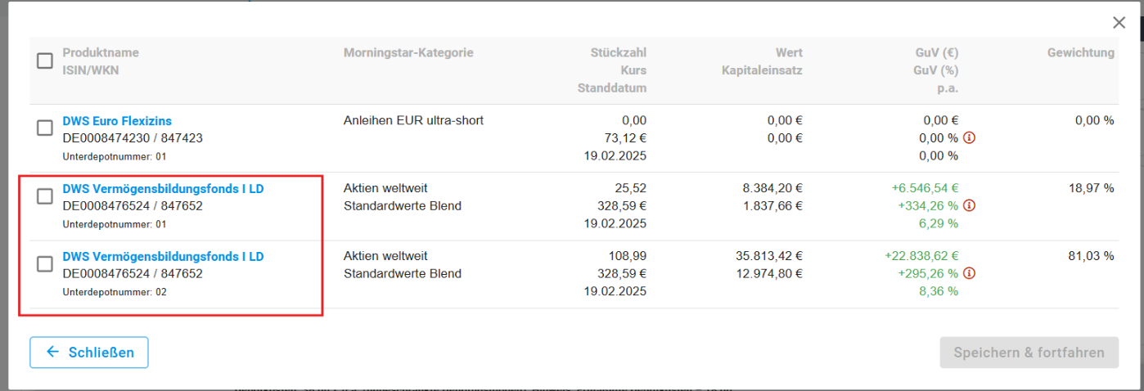Image resolution: width=1144 pixels, height=391 pixels.
Task: Click Speichern & fortfahren button
Action: 1029,353
